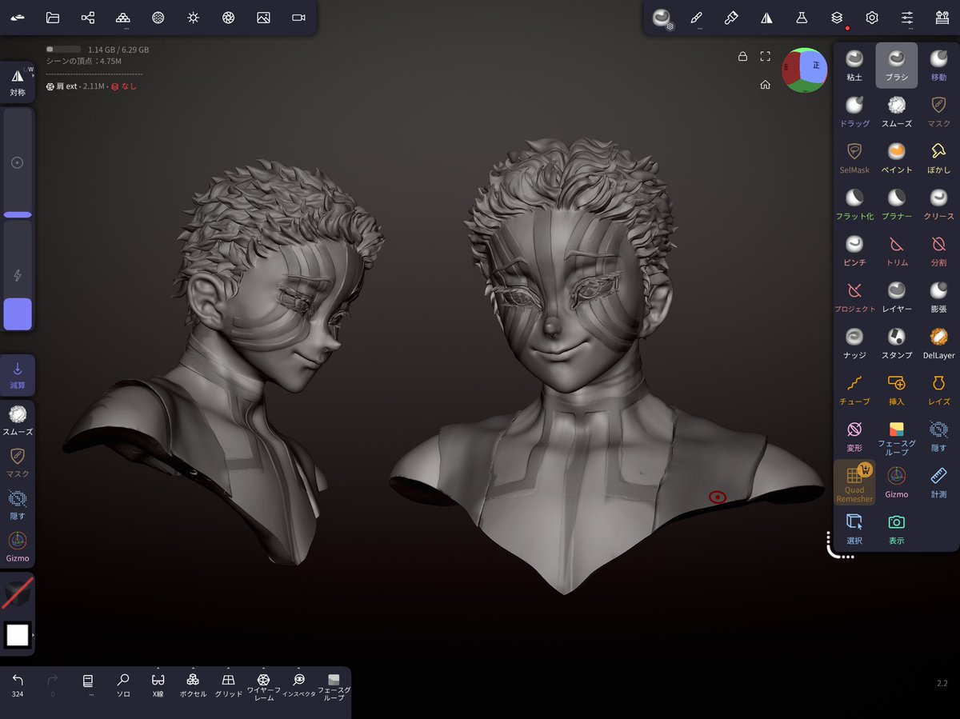Toggle ワイヤーフレーム wireframe display
The image size is (960, 719).
pyautogui.click(x=263, y=685)
